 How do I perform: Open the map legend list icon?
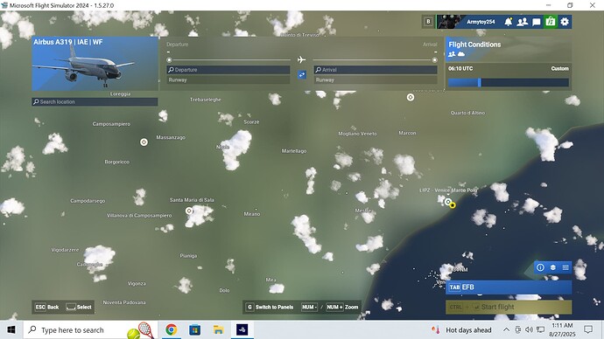[565, 267]
